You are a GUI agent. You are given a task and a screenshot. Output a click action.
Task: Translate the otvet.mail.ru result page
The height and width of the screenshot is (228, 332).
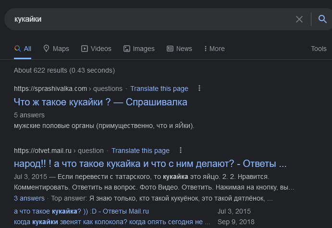point(140,151)
